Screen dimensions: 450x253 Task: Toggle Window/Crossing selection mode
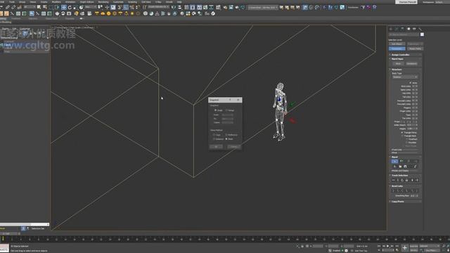(57, 7)
